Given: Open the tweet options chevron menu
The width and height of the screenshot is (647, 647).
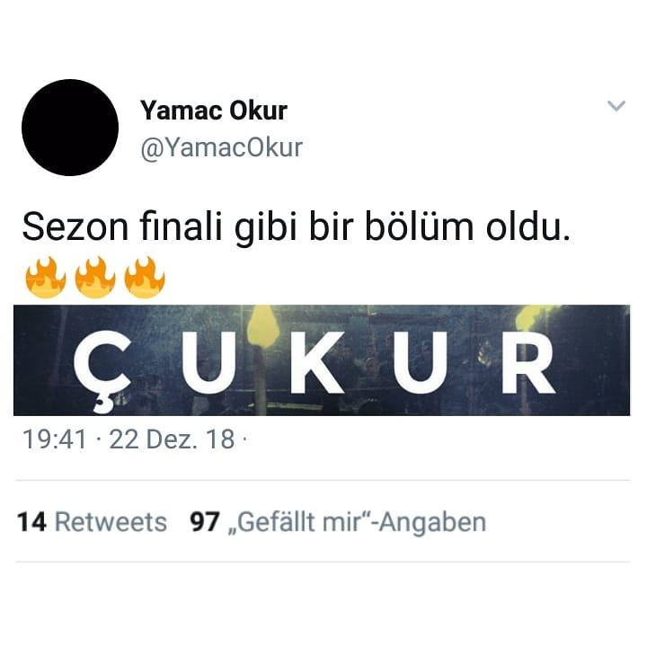Looking at the screenshot, I should pyautogui.click(x=616, y=106).
